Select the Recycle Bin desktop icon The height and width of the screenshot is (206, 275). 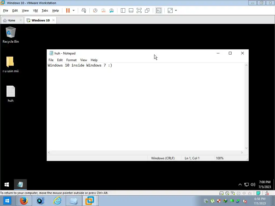click(x=11, y=35)
